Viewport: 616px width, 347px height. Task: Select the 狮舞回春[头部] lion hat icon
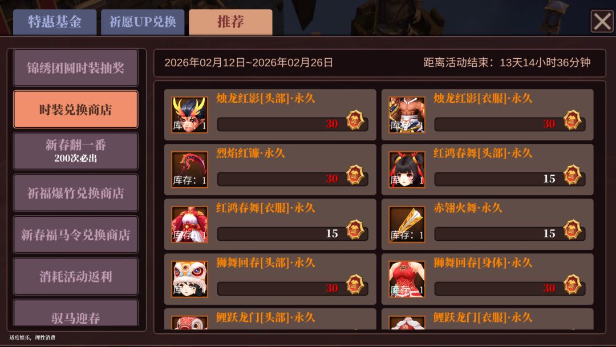[x=189, y=279]
